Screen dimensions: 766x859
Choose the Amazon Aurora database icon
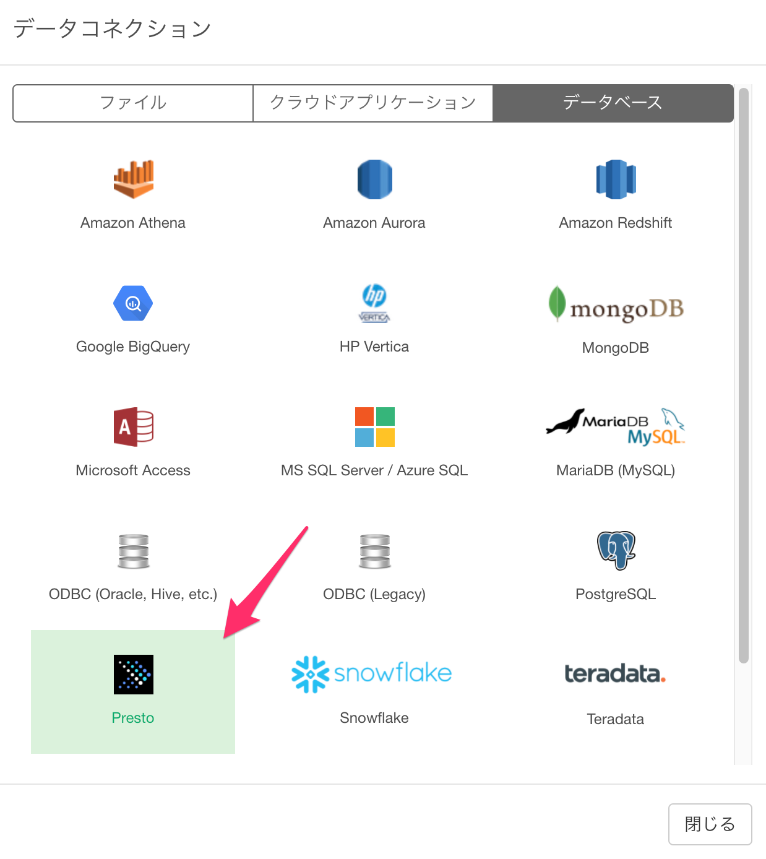point(374,179)
